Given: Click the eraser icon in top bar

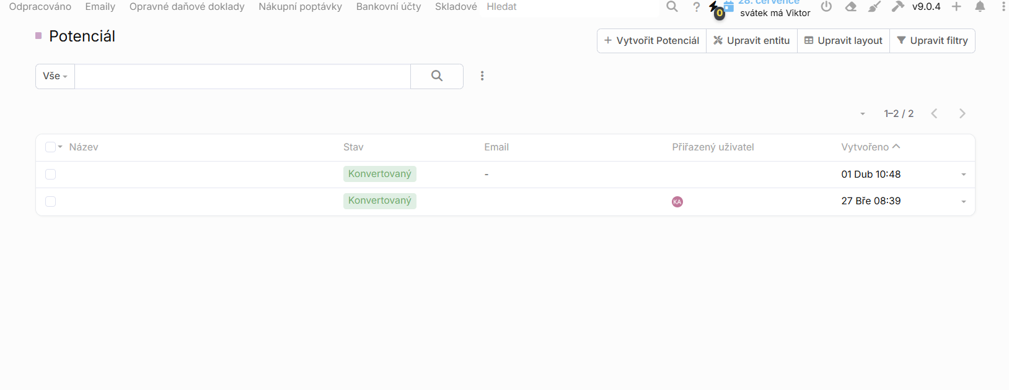Looking at the screenshot, I should (x=851, y=7).
